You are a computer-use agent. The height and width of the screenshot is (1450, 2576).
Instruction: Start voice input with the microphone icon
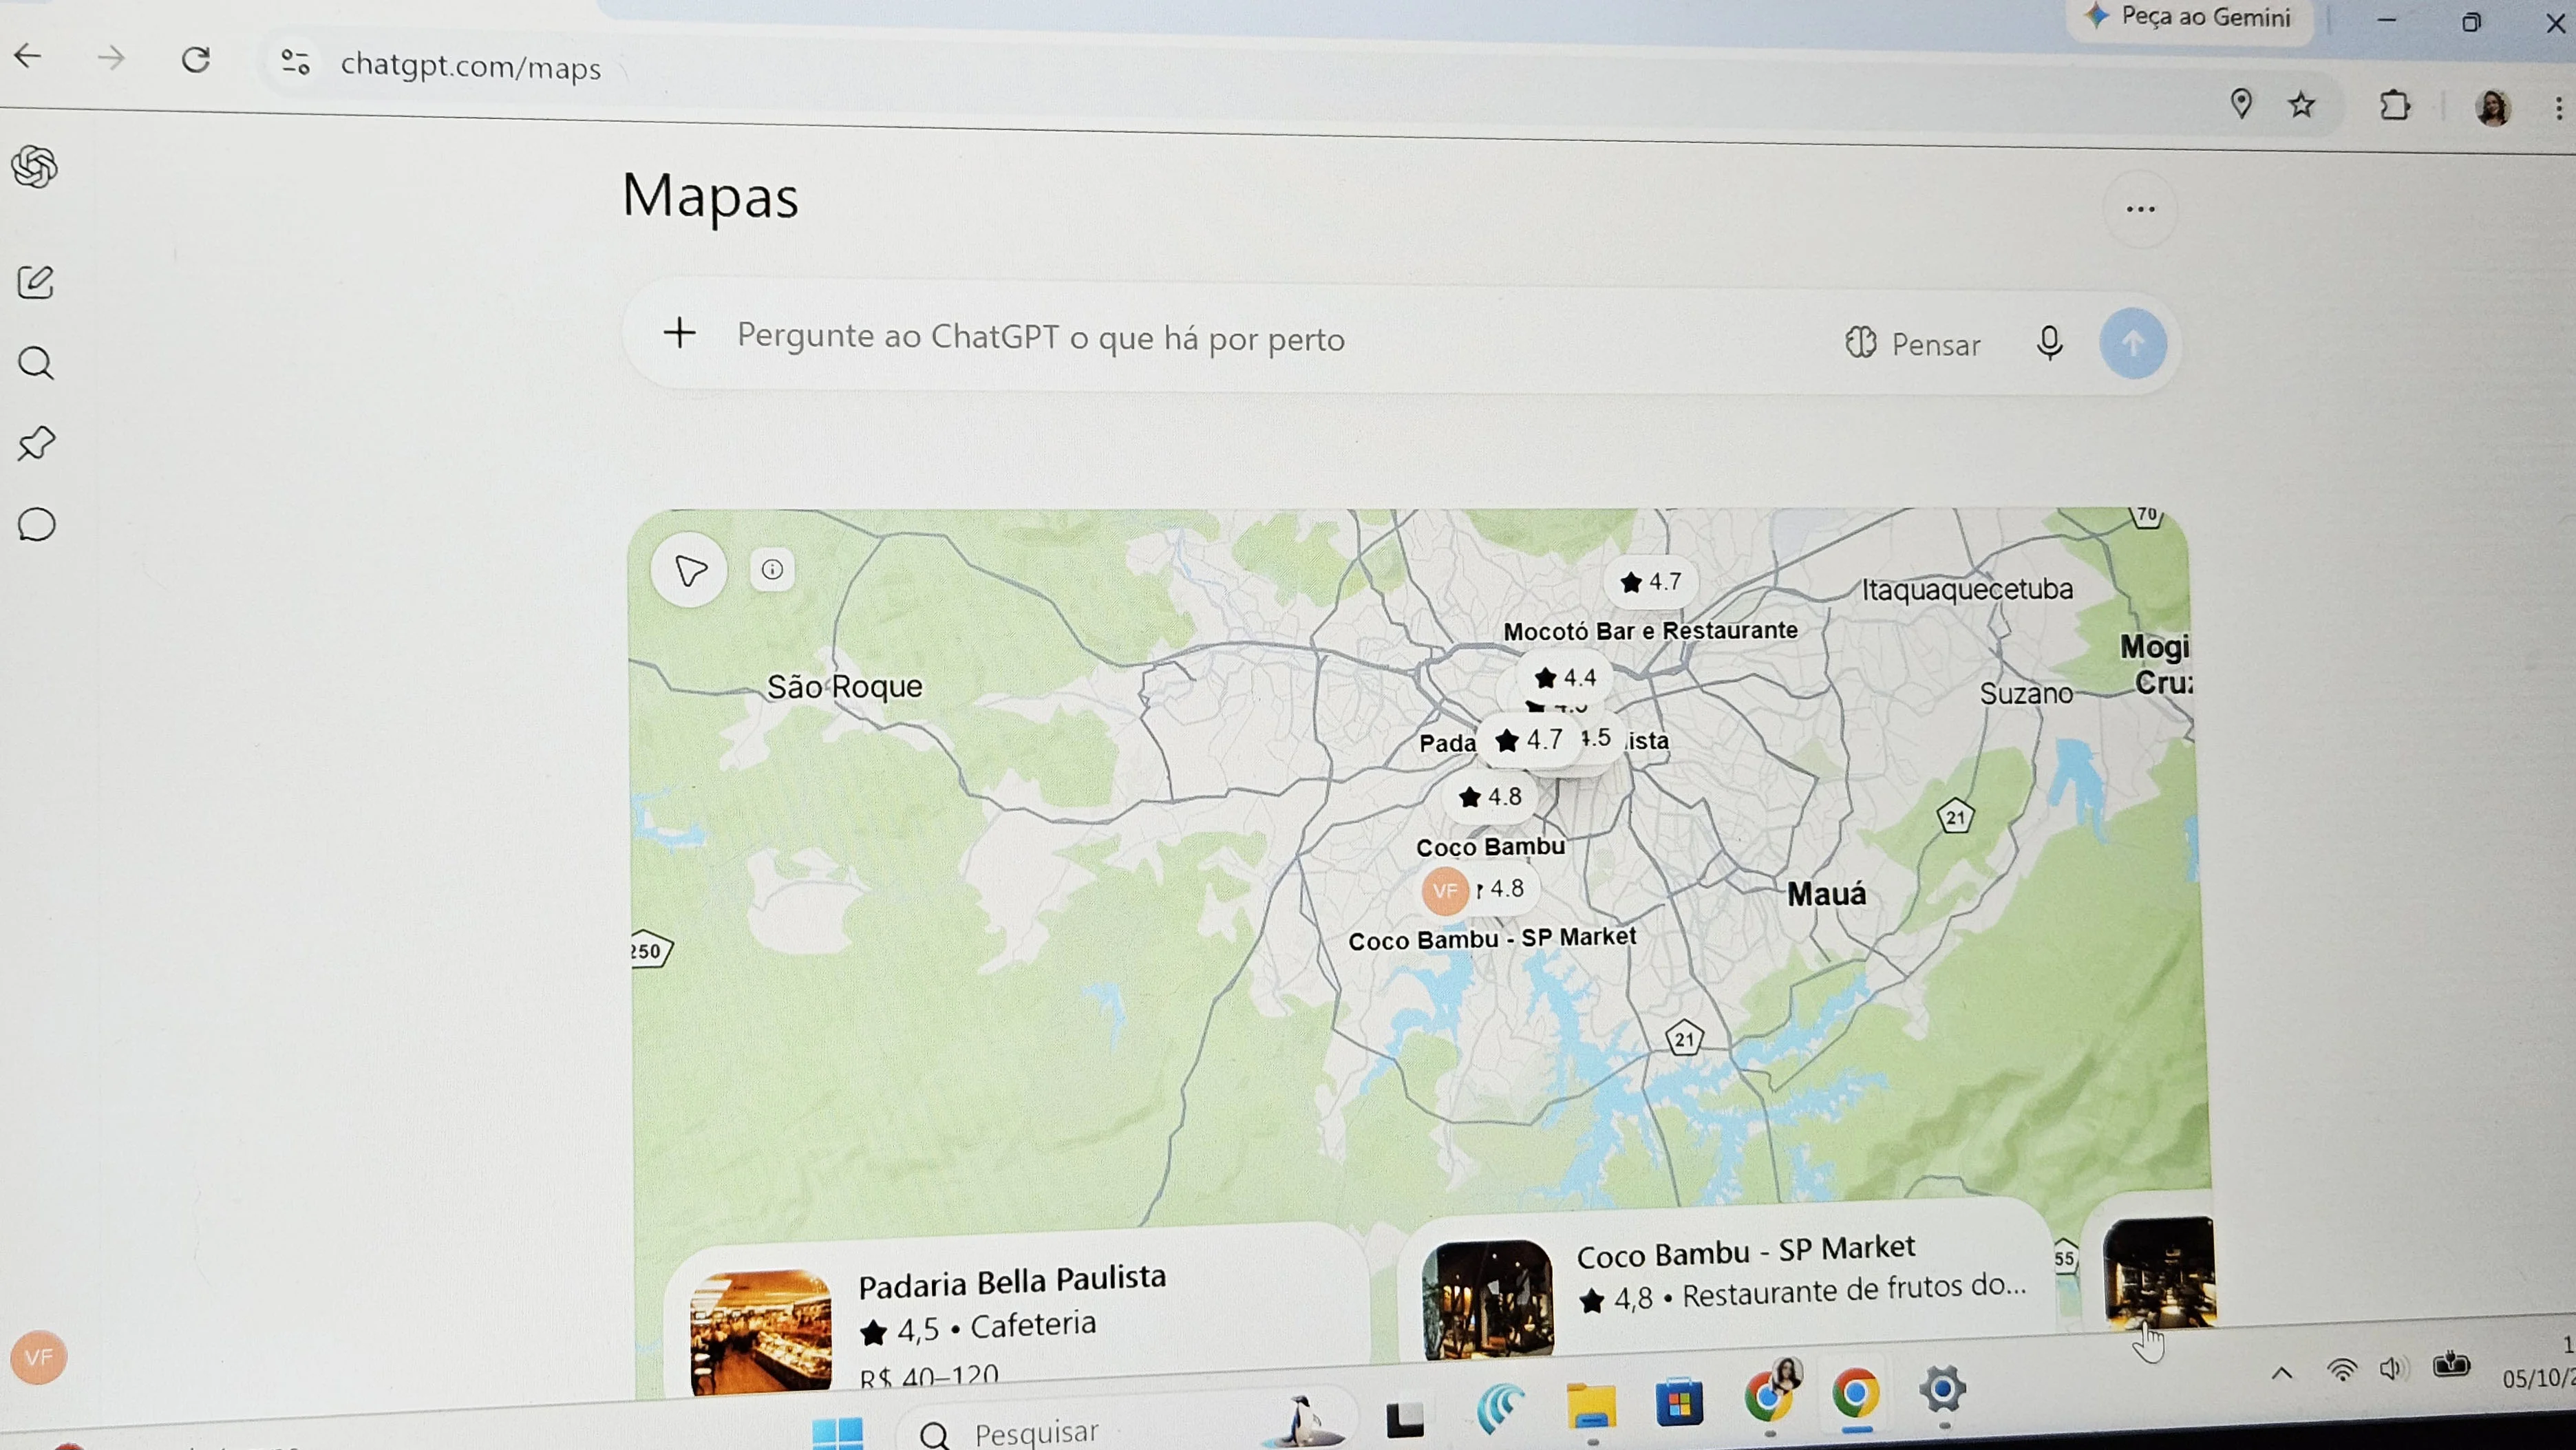click(x=2049, y=343)
